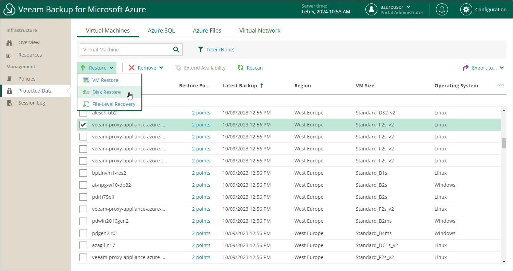Sort by the VM Size column header
This screenshot has width=513, height=271.
click(x=365, y=86)
